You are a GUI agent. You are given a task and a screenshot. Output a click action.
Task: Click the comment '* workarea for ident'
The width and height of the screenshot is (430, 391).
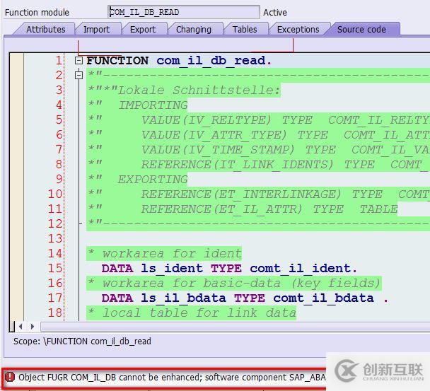[165, 253]
